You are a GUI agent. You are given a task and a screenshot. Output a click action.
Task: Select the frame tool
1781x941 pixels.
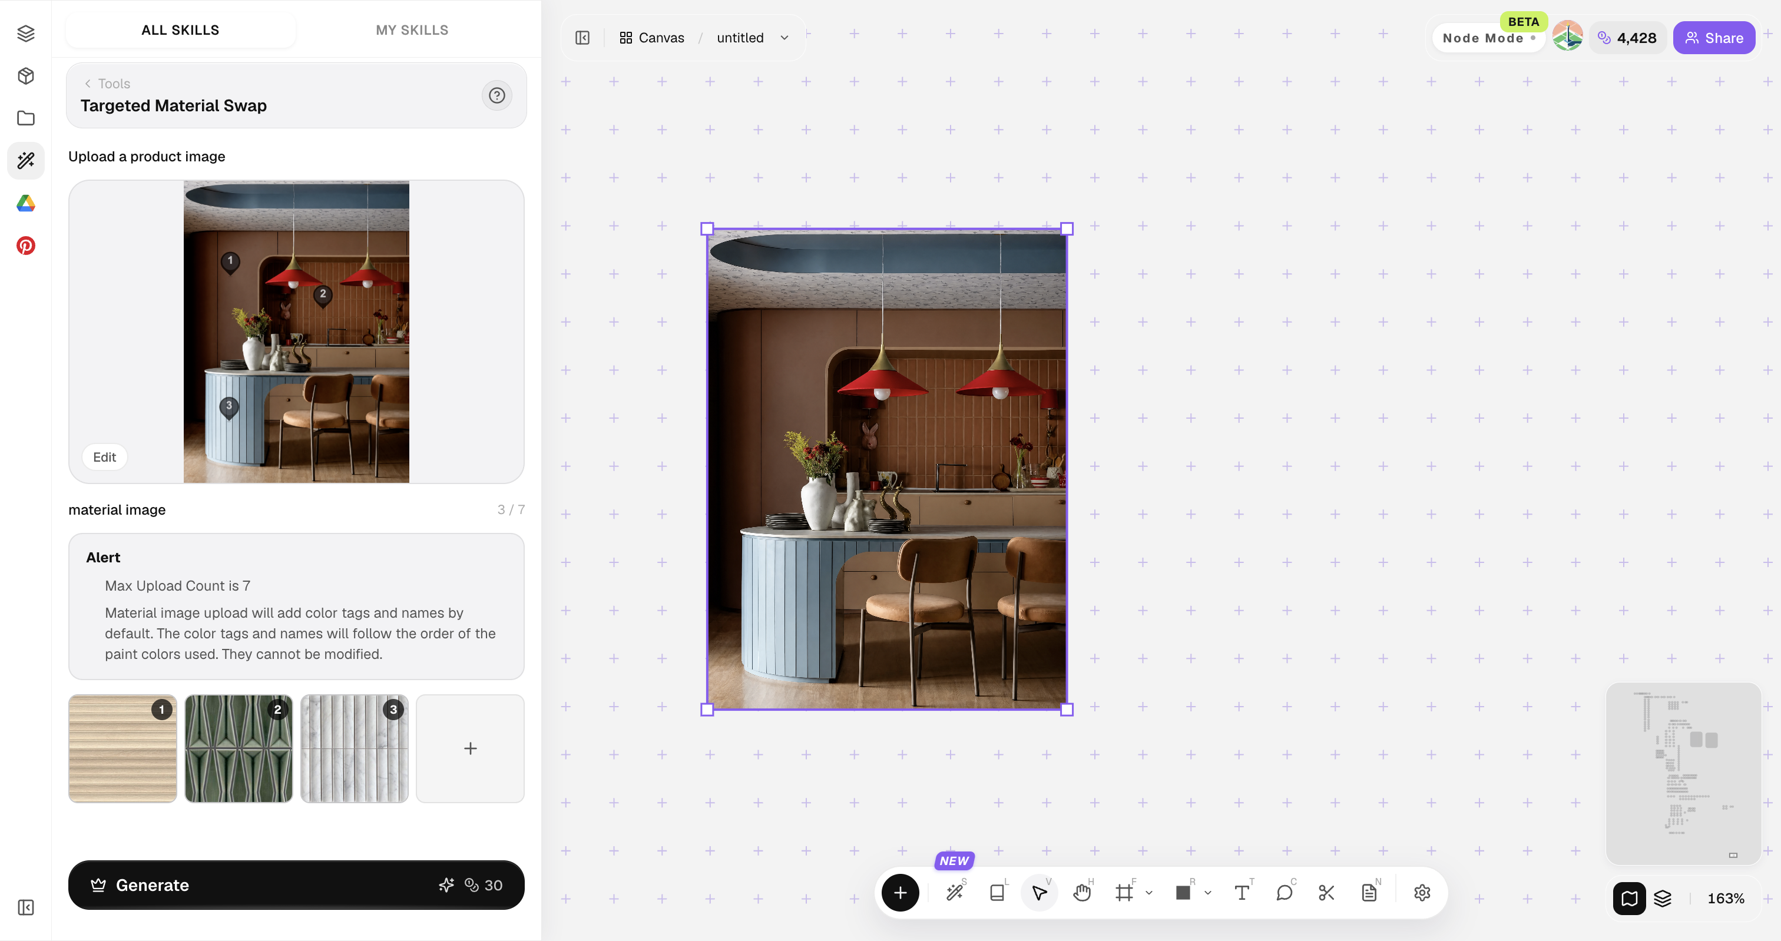(x=1124, y=893)
